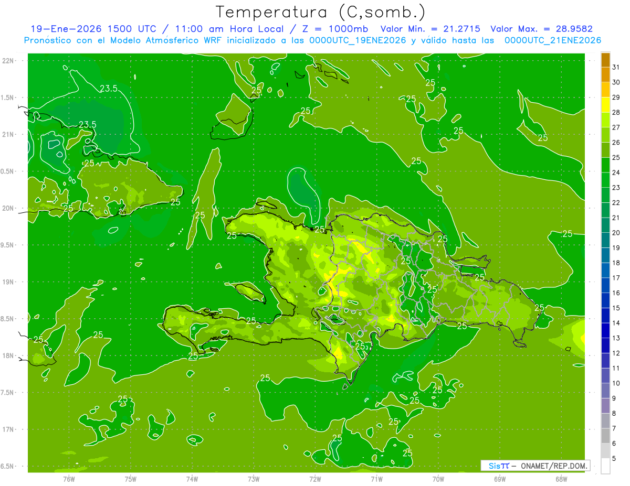This screenshot has height=486, width=630.
Task: Click the blue 'Sisπ' logo text
Action: (498, 466)
